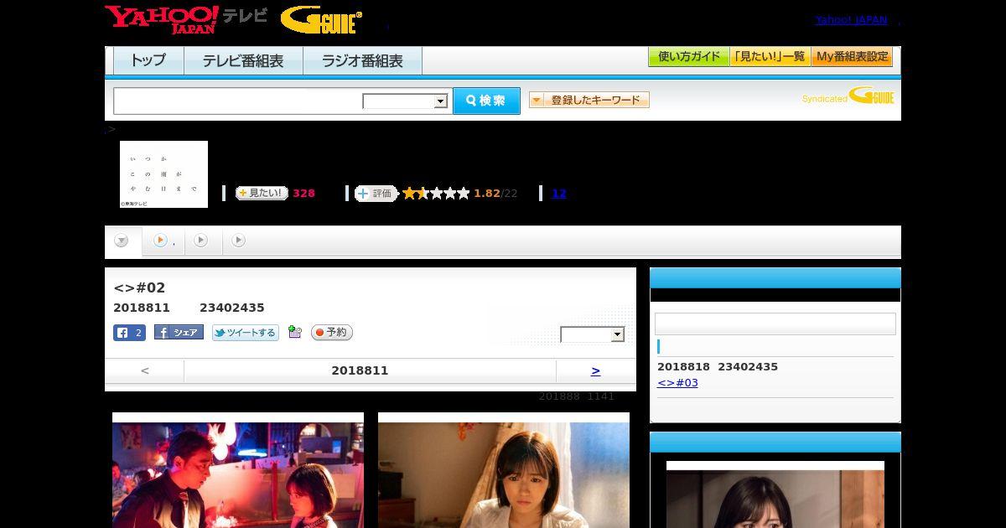Go to next date with > link
Viewport: 1006px width, 528px height.
click(595, 370)
